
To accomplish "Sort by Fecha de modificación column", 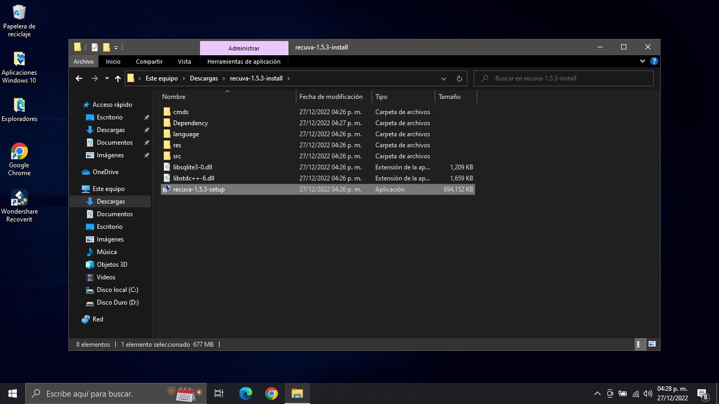I will [x=331, y=97].
